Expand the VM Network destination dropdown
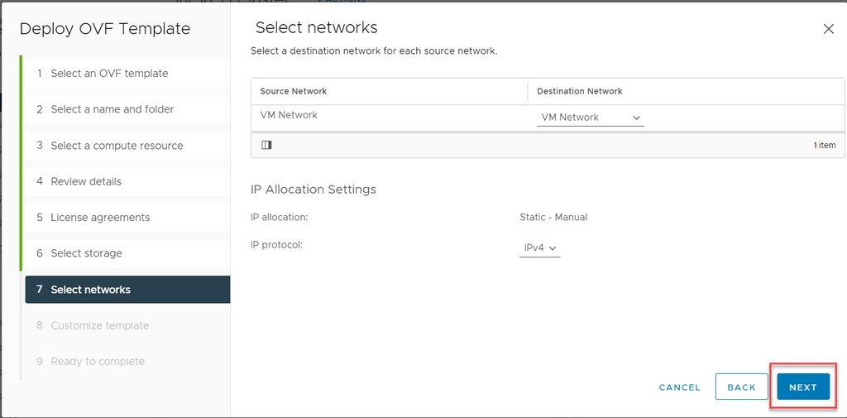847x418 pixels. (x=590, y=118)
